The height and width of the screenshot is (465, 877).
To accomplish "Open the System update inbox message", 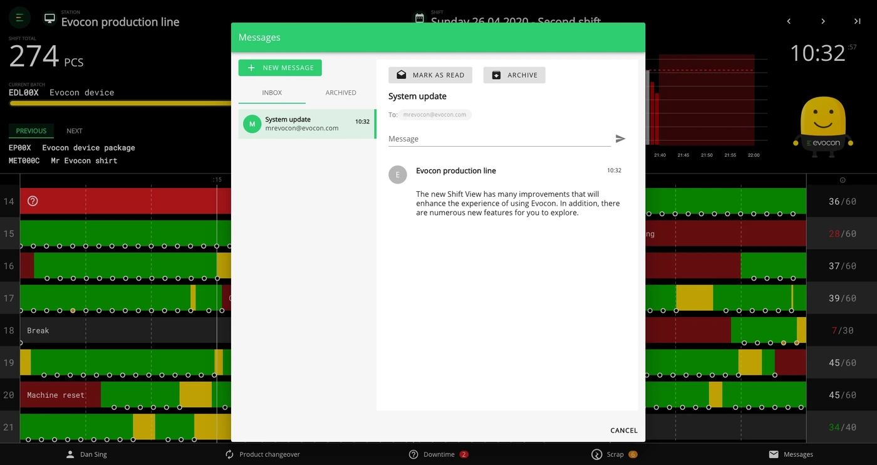I will coord(306,124).
